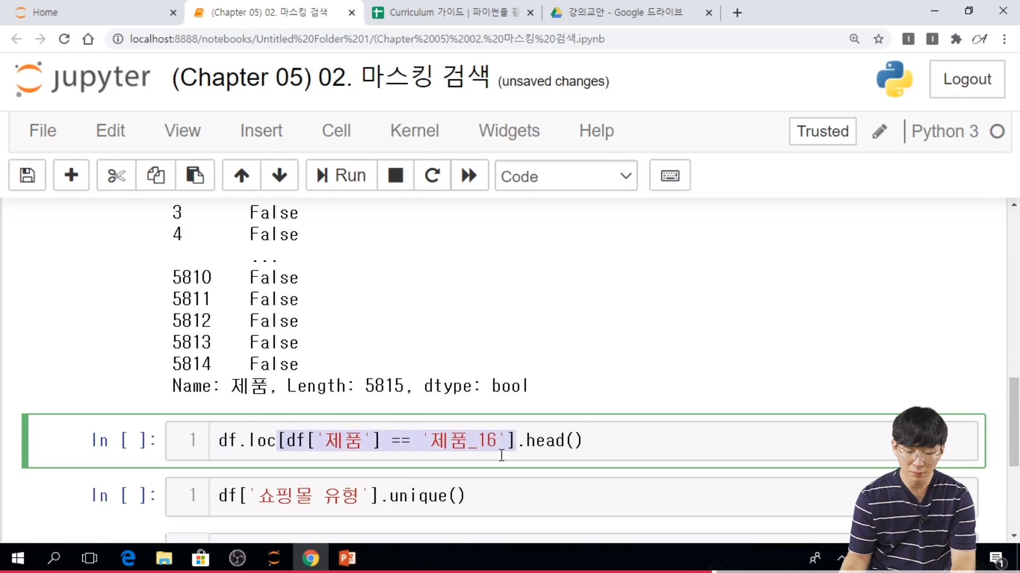
Task: Paste cells below using the clipboard icon
Action: point(194,175)
